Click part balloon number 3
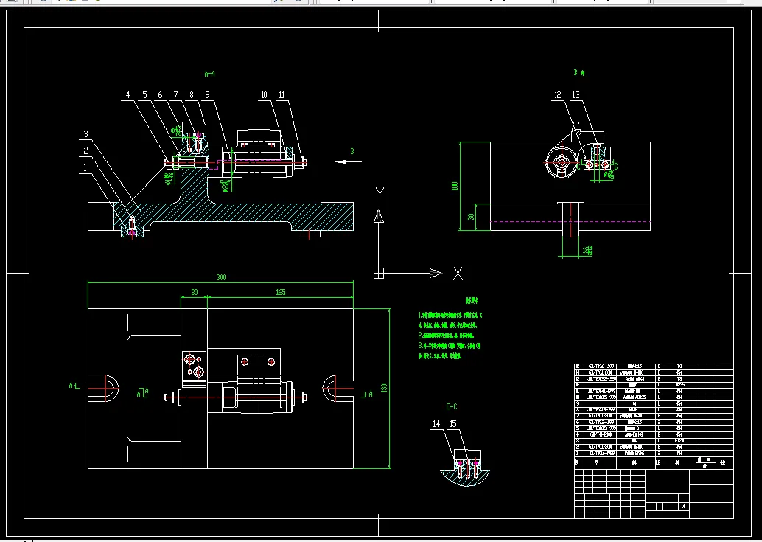 tap(85, 134)
